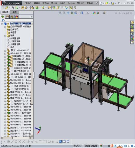135x148 pixels.
Task: Click the Toolbox menu
Action: pos(71,3)
